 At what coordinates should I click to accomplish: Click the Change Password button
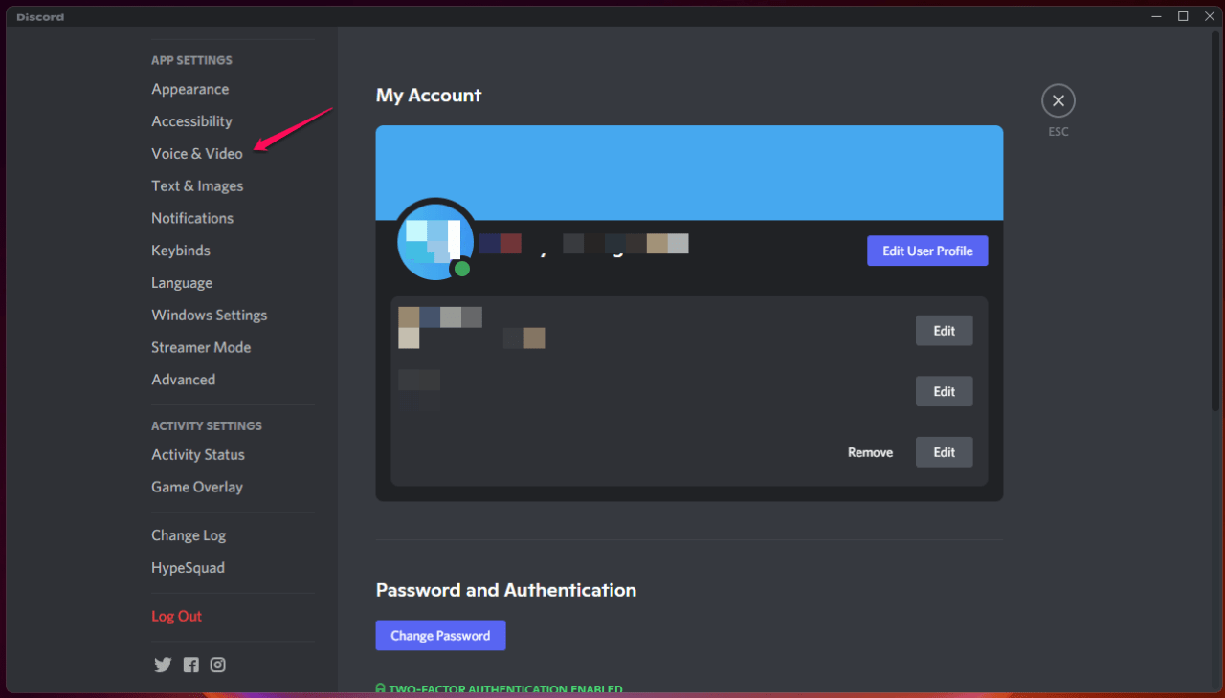(440, 635)
